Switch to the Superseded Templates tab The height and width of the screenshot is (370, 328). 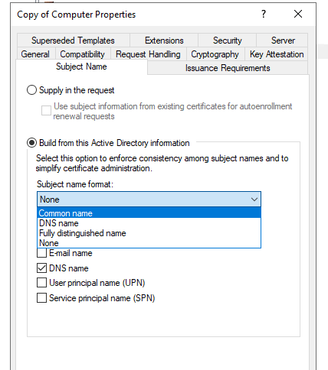click(x=73, y=41)
